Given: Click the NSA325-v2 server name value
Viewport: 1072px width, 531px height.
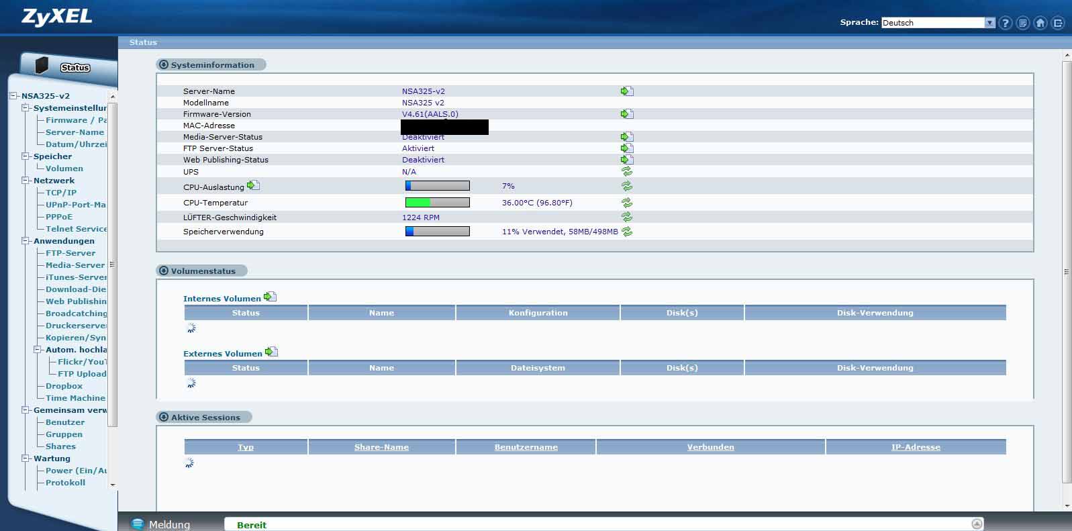Looking at the screenshot, I should coord(424,91).
